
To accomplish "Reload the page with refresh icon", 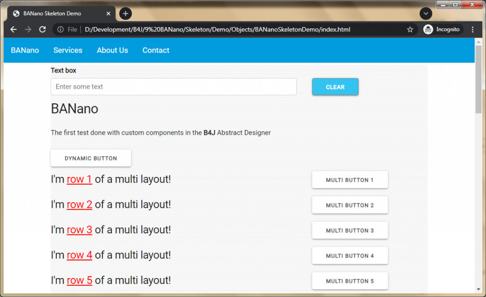I will [x=42, y=29].
